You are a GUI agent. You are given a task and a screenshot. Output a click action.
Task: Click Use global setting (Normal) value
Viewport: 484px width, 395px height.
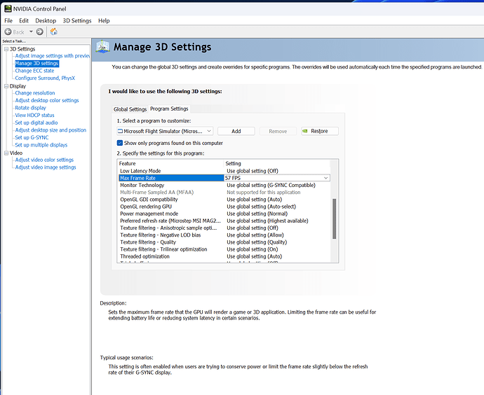[257, 214]
